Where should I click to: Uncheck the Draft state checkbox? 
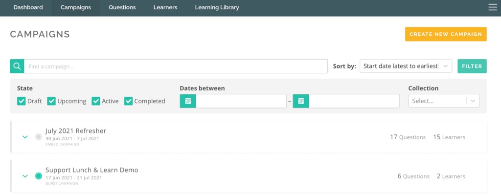pos(21,101)
